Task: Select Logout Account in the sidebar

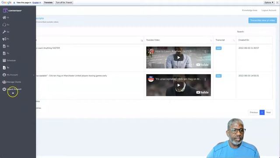Action: pos(14,89)
